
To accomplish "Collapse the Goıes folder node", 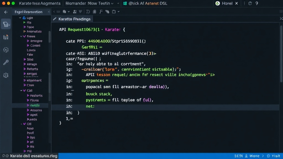I will click(x=21, y=36).
